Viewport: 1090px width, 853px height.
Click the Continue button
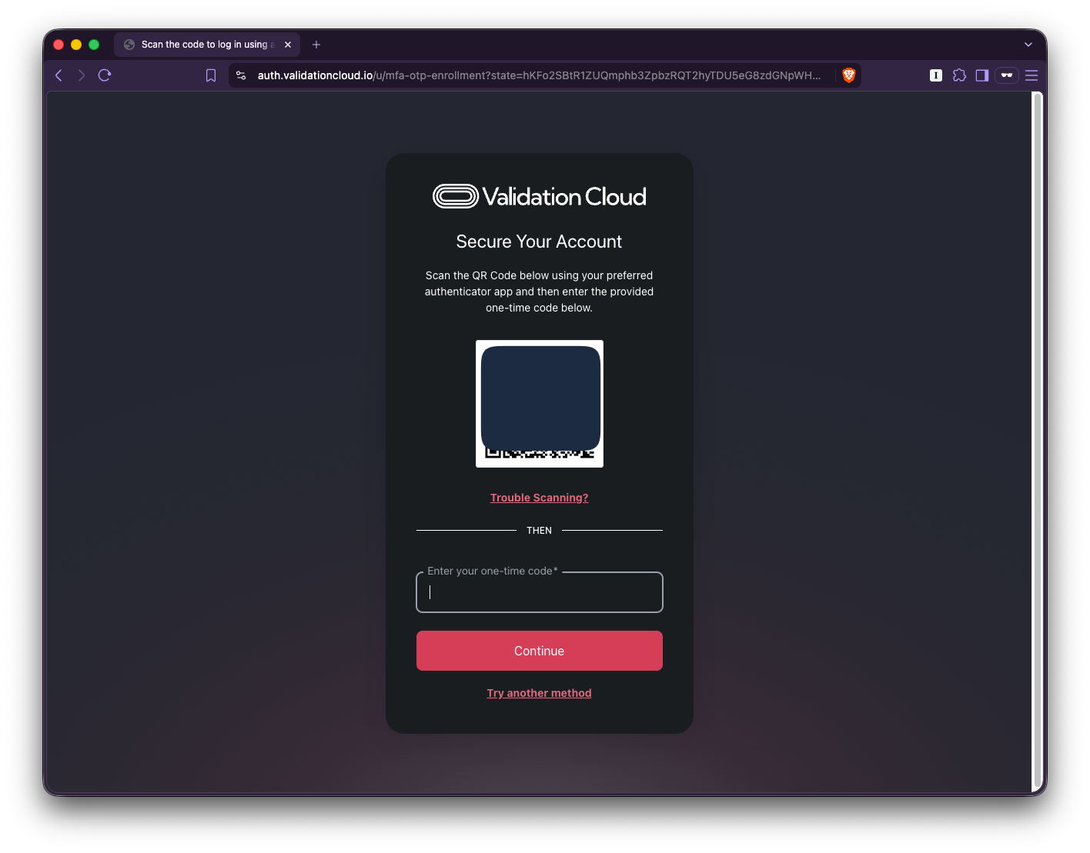[540, 651]
